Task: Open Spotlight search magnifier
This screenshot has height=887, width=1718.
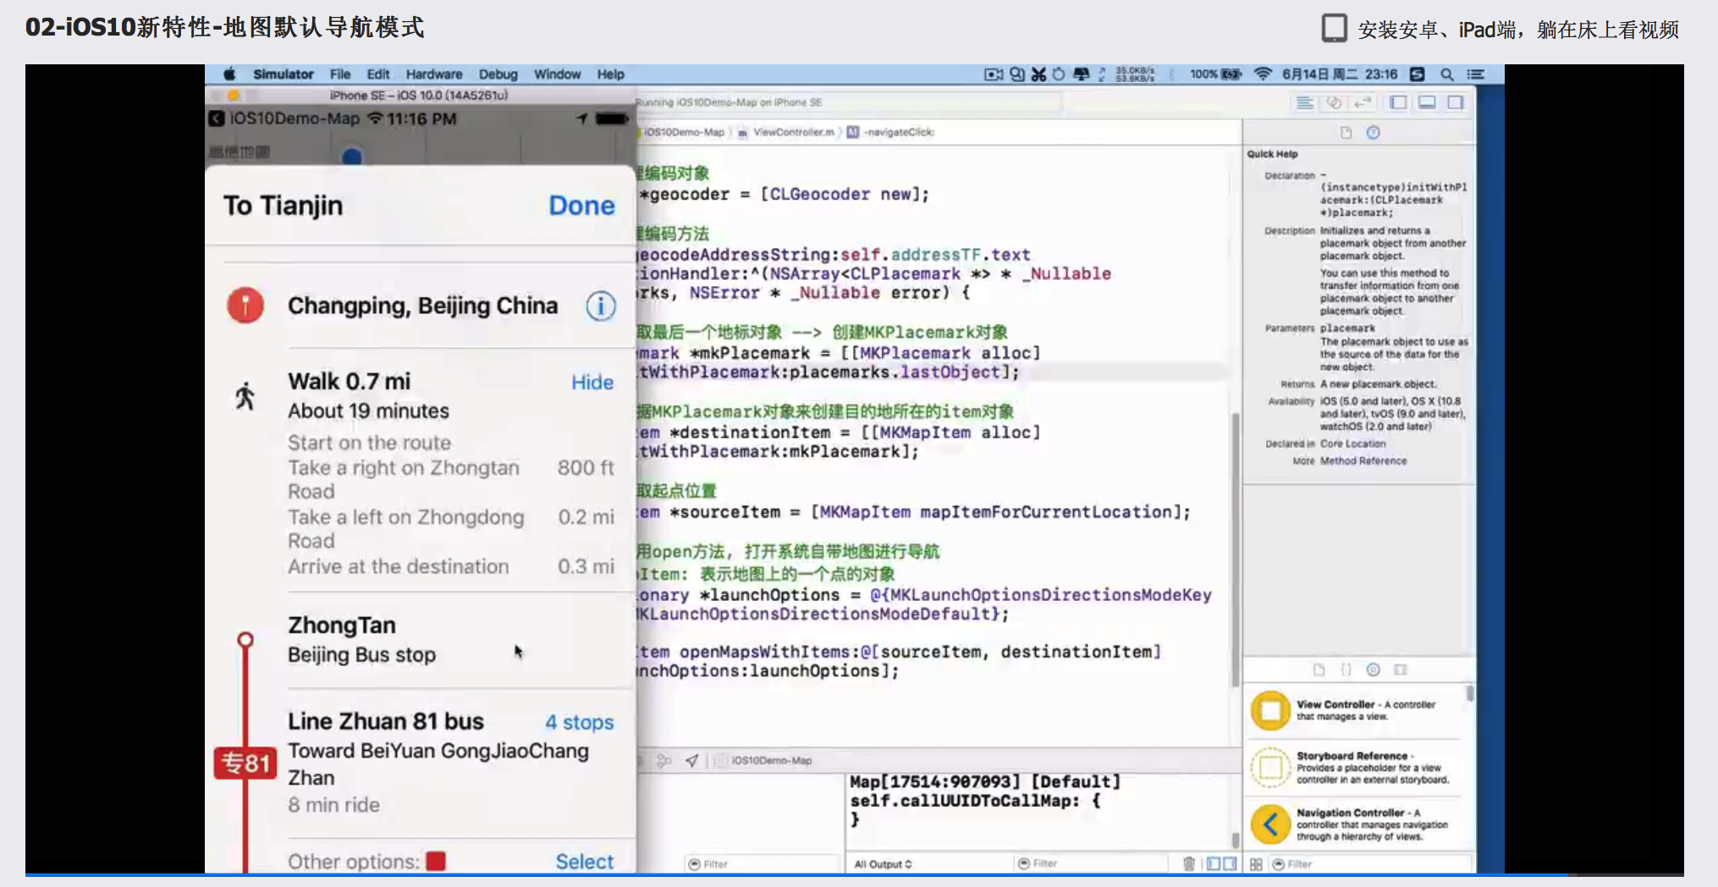Action: click(x=1447, y=74)
